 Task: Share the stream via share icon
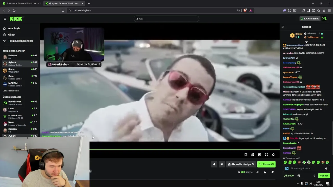click(x=258, y=172)
